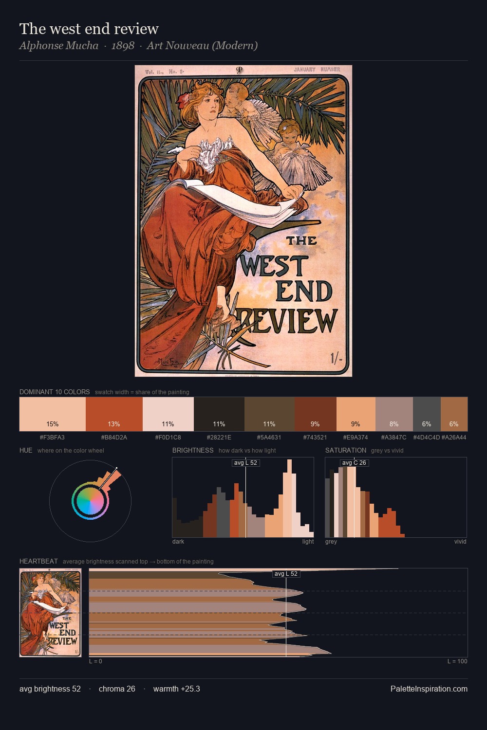The height and width of the screenshot is (730, 487).
Task: Click the hex code #F3BFA3 label
Action: pos(52,438)
